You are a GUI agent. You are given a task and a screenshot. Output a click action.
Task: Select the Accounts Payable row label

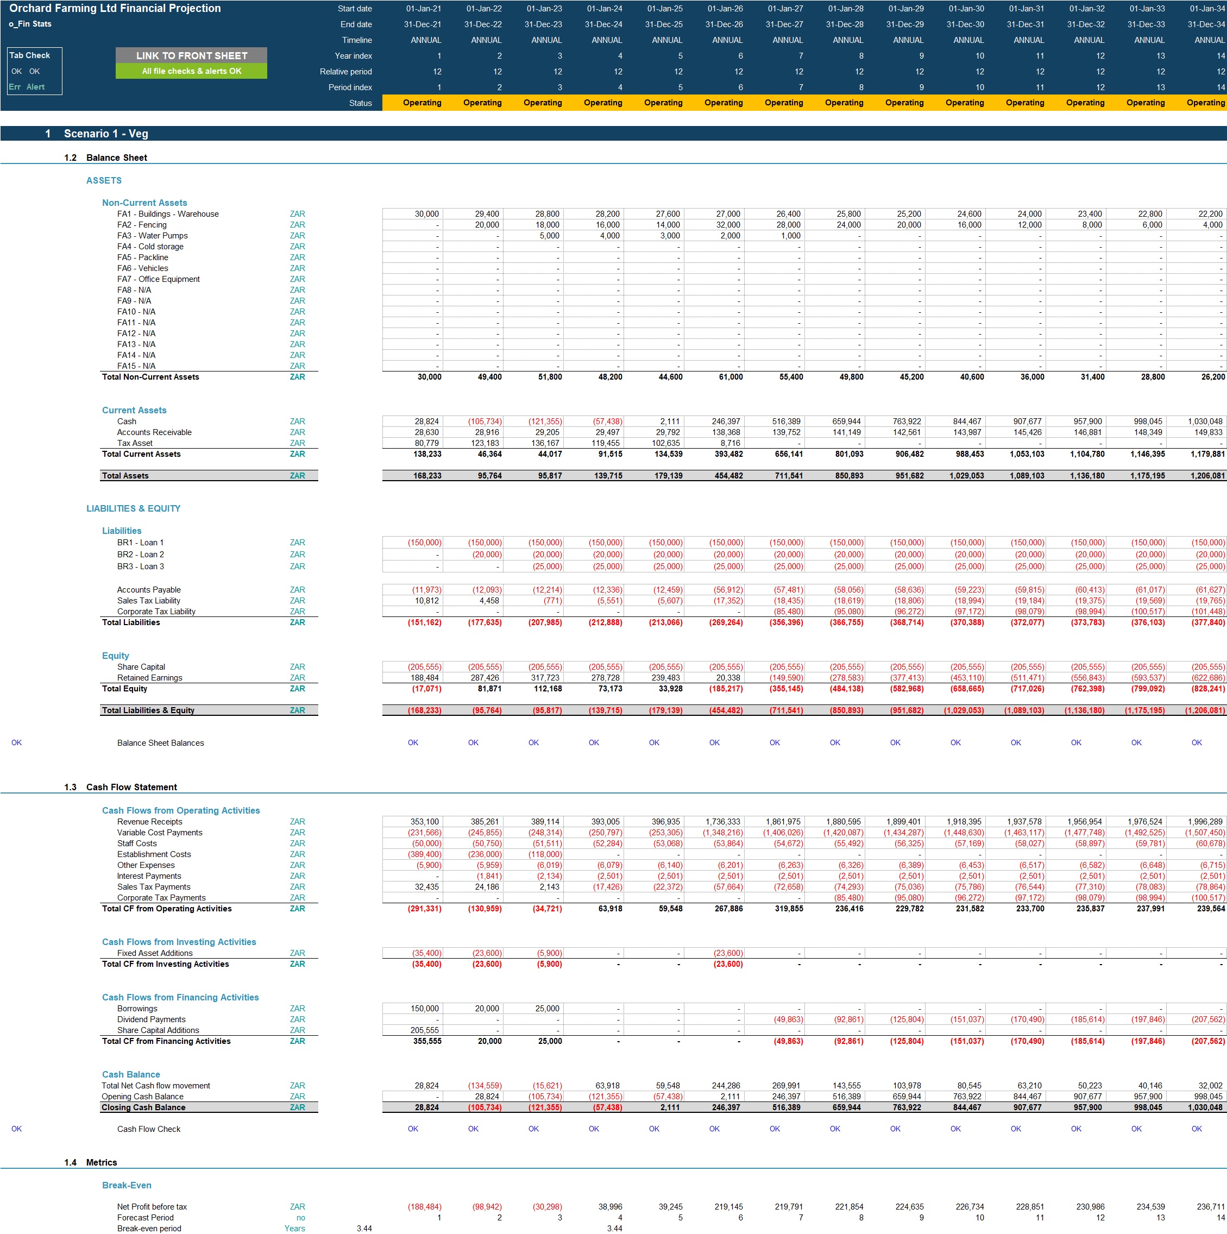[149, 589]
